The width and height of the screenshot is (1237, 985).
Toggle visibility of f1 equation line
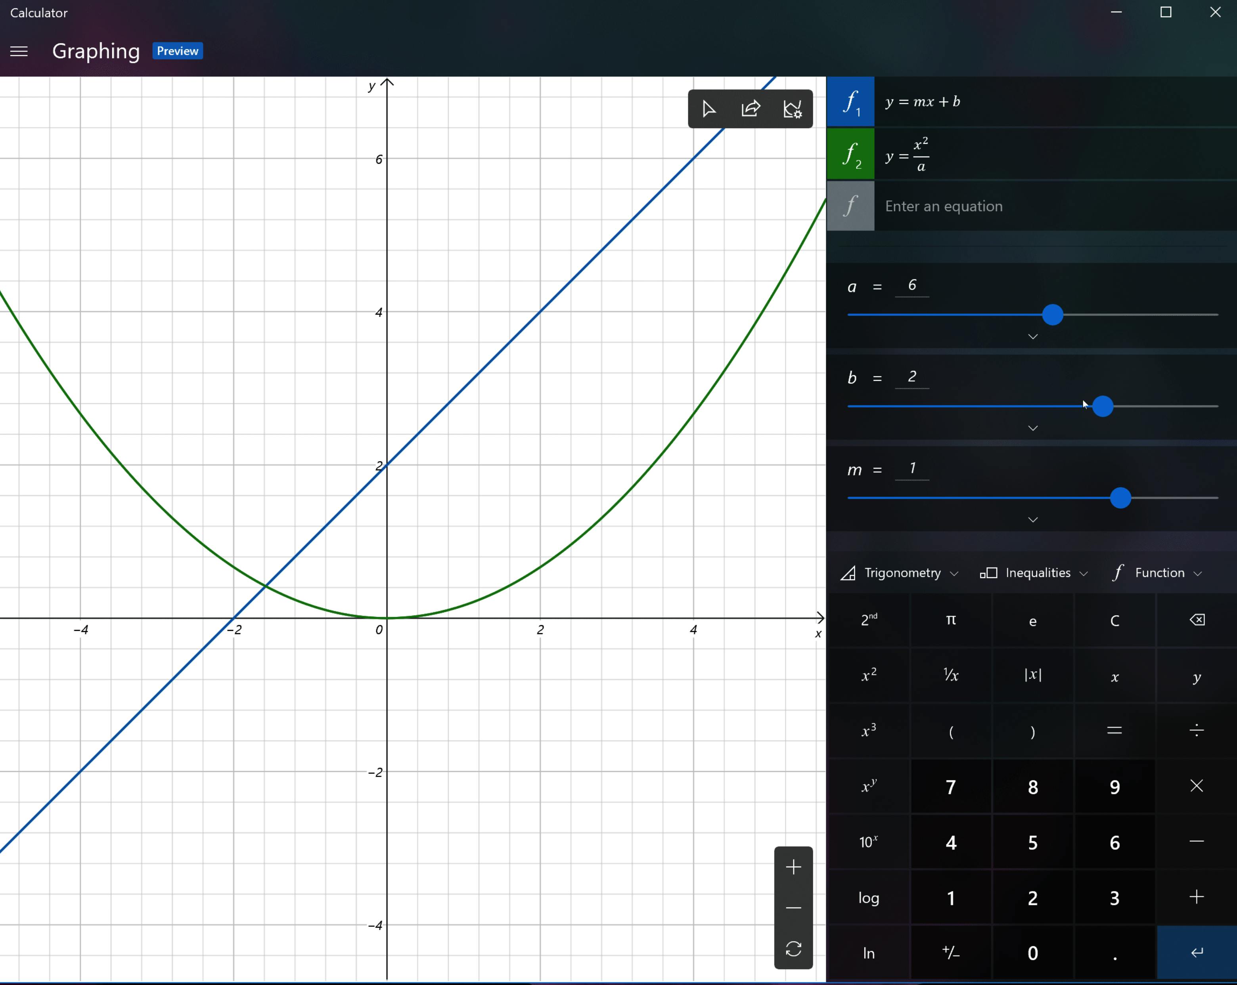click(850, 102)
